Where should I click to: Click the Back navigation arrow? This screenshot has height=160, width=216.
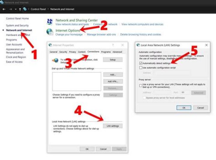(x=4, y=9)
